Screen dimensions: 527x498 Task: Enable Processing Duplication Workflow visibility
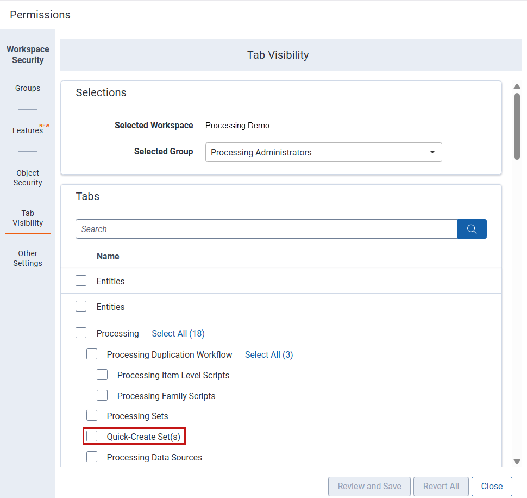92,353
